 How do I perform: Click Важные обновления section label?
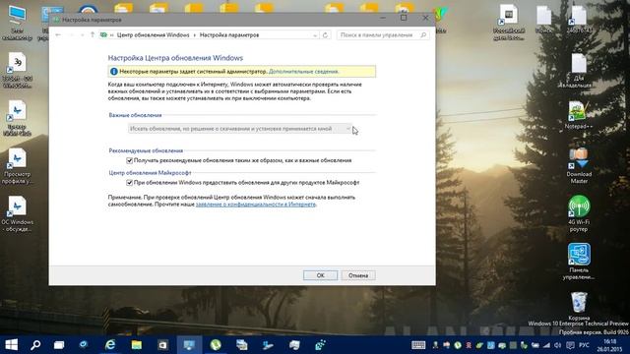click(x=135, y=115)
